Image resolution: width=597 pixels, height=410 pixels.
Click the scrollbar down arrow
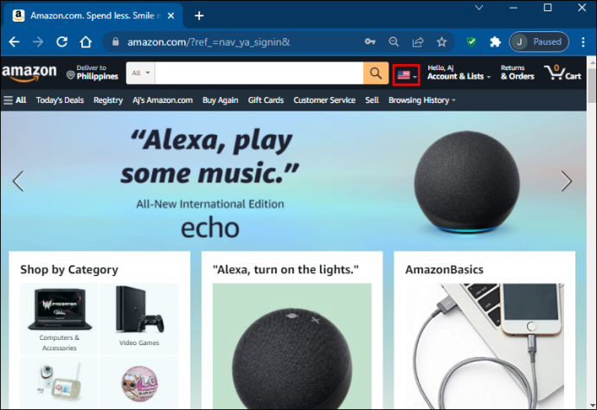coord(592,406)
